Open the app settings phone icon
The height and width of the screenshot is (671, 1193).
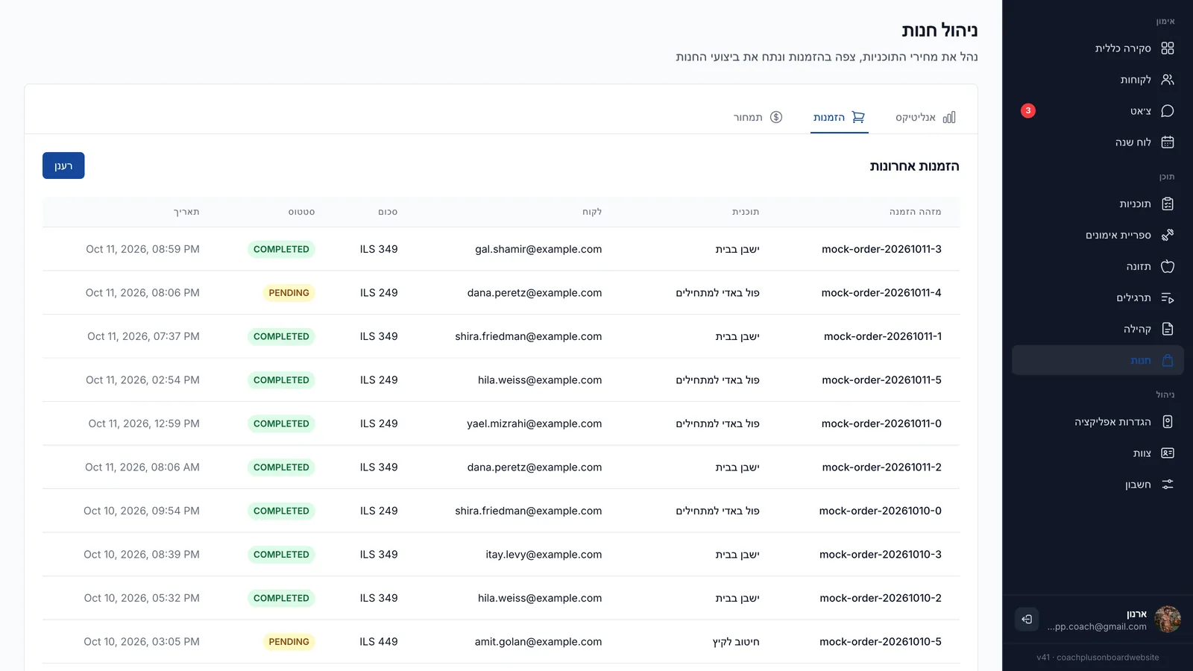pos(1168,422)
